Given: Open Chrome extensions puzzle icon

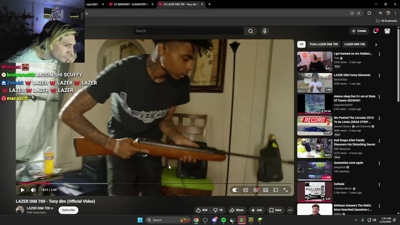Looking at the screenshot, I should 369,13.
